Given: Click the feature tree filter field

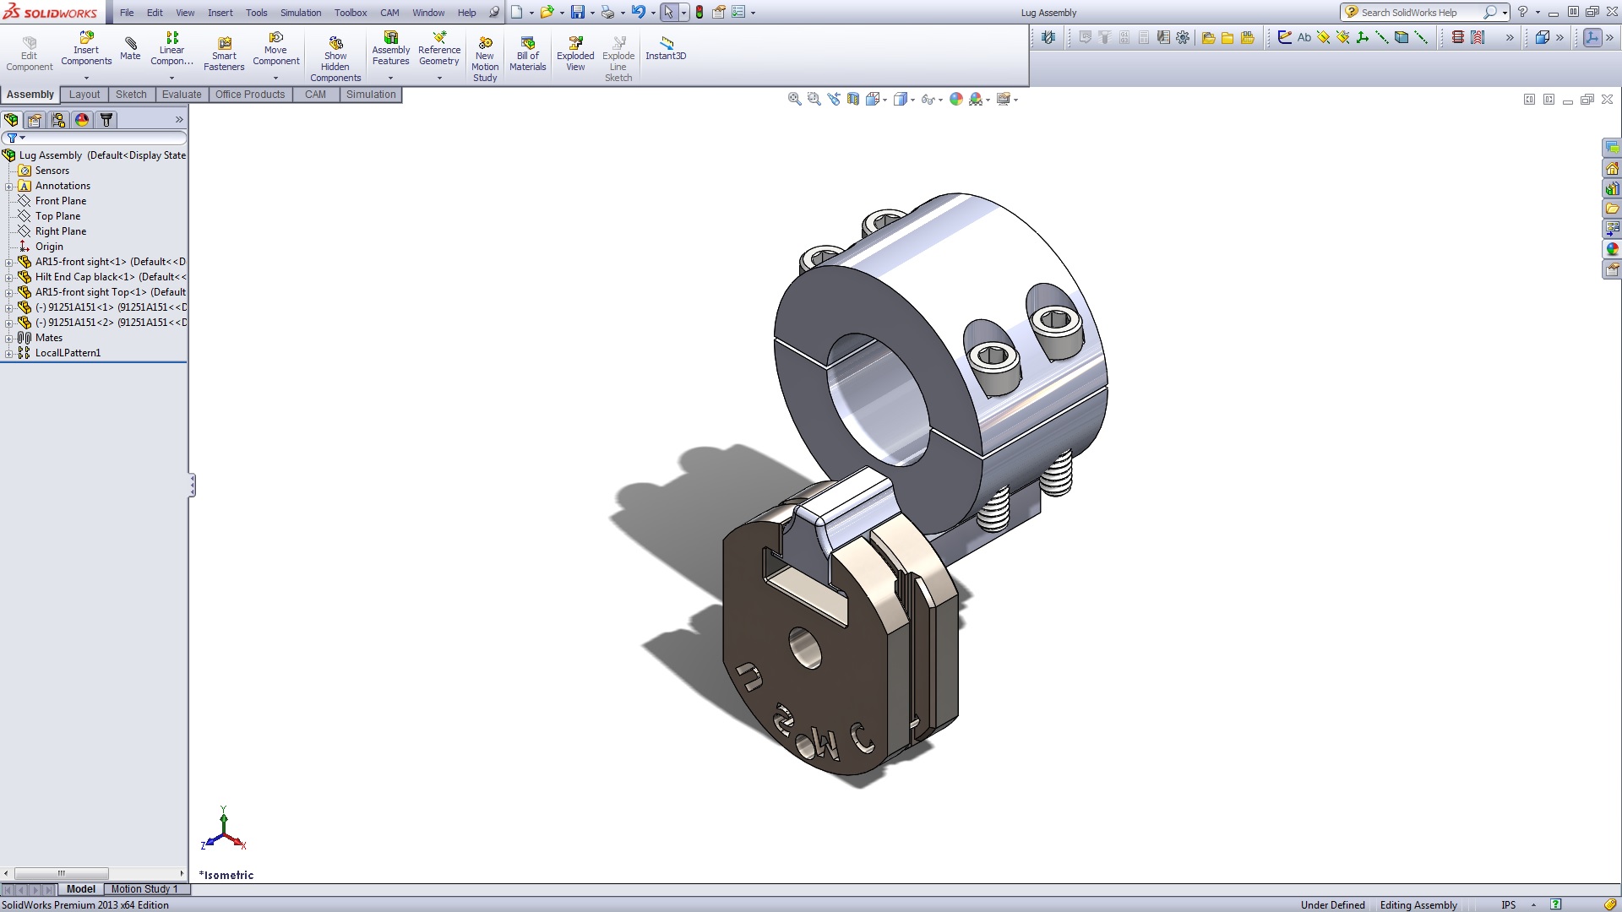Looking at the screenshot, I should [x=95, y=138].
